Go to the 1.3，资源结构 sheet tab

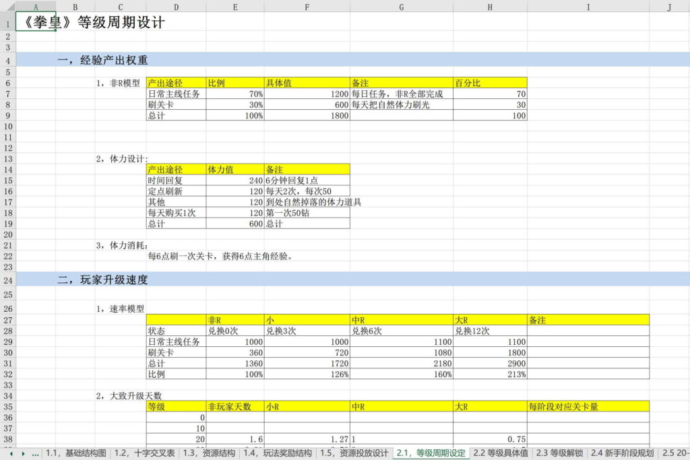209,453
